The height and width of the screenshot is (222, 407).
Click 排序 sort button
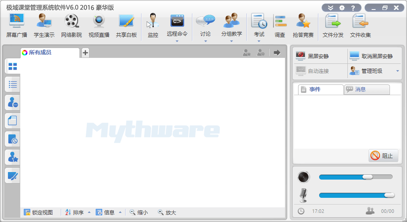74,212
